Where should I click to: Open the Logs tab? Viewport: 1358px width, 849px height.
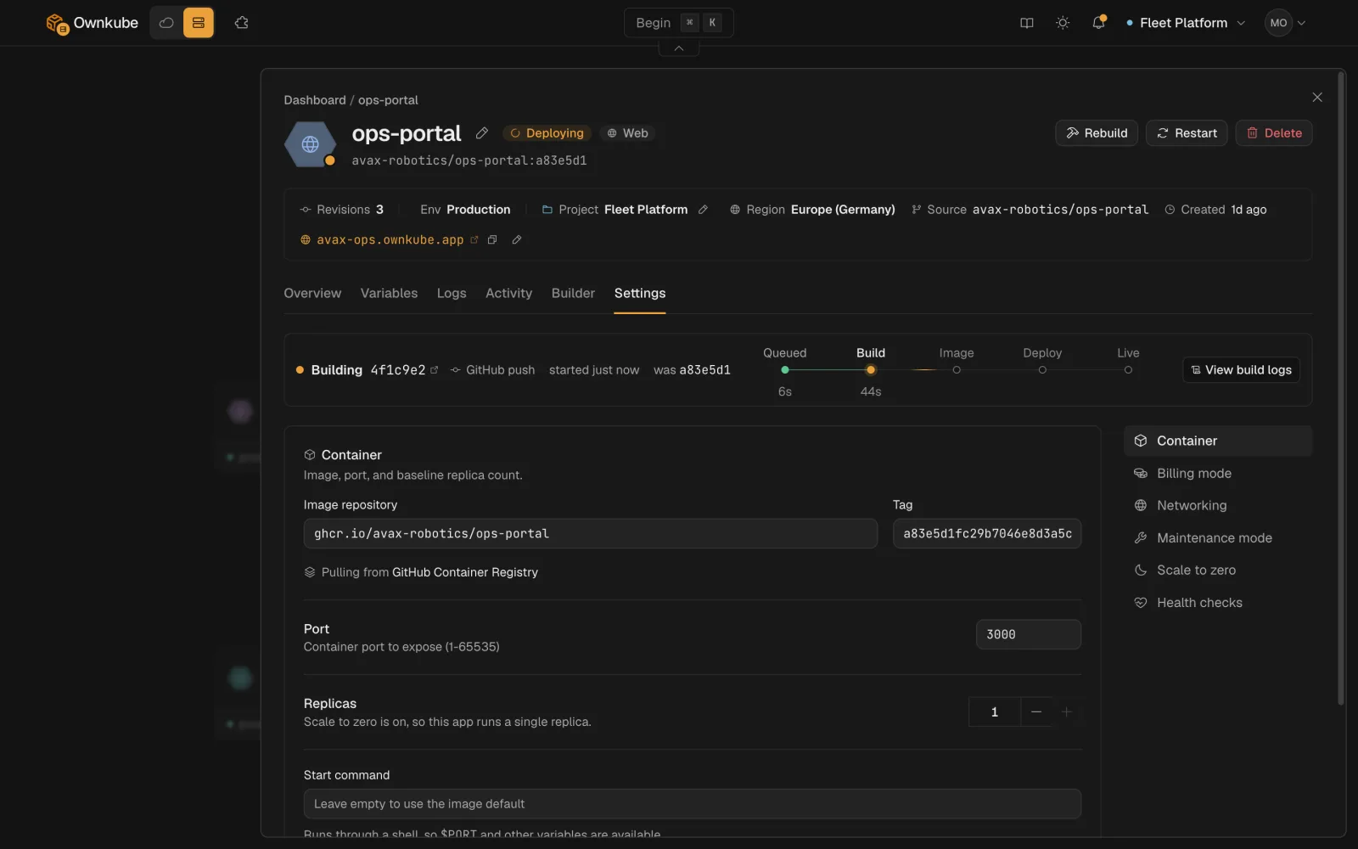(x=452, y=294)
